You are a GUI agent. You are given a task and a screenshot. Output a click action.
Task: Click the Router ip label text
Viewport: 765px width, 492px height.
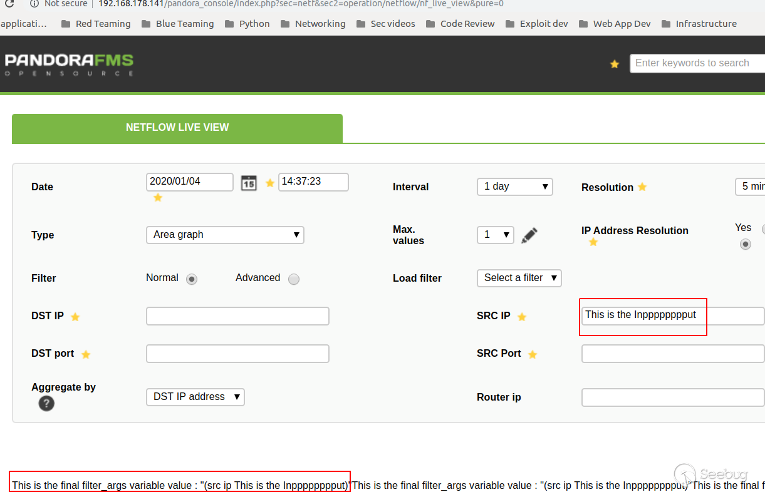[499, 397]
